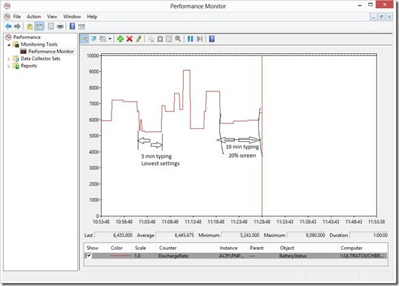Select Data Collector Sets tree node

pos(40,59)
